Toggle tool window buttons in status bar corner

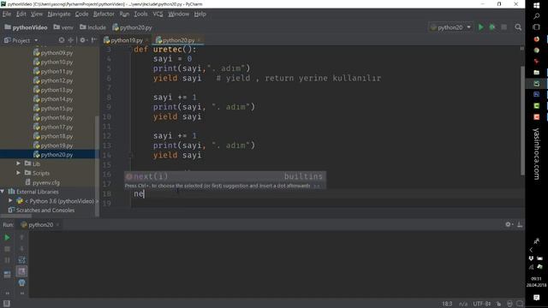(x=7, y=304)
